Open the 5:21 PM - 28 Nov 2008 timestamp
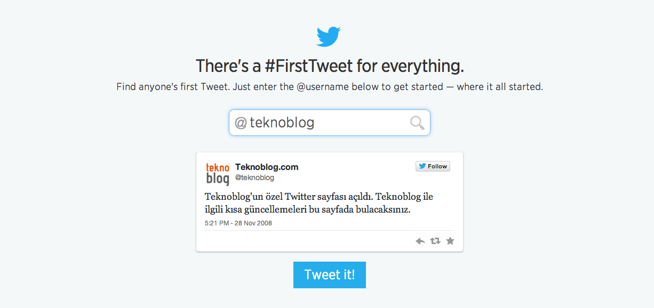This screenshot has height=308, width=654. [x=238, y=223]
